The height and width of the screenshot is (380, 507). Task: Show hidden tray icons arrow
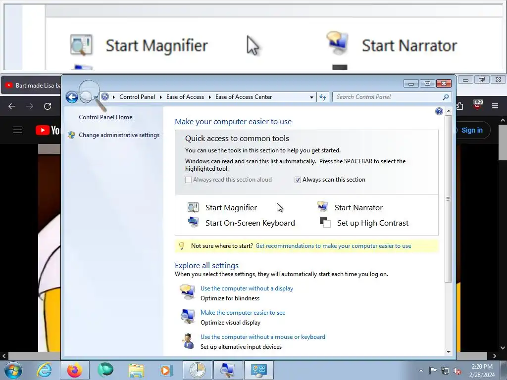click(421, 371)
